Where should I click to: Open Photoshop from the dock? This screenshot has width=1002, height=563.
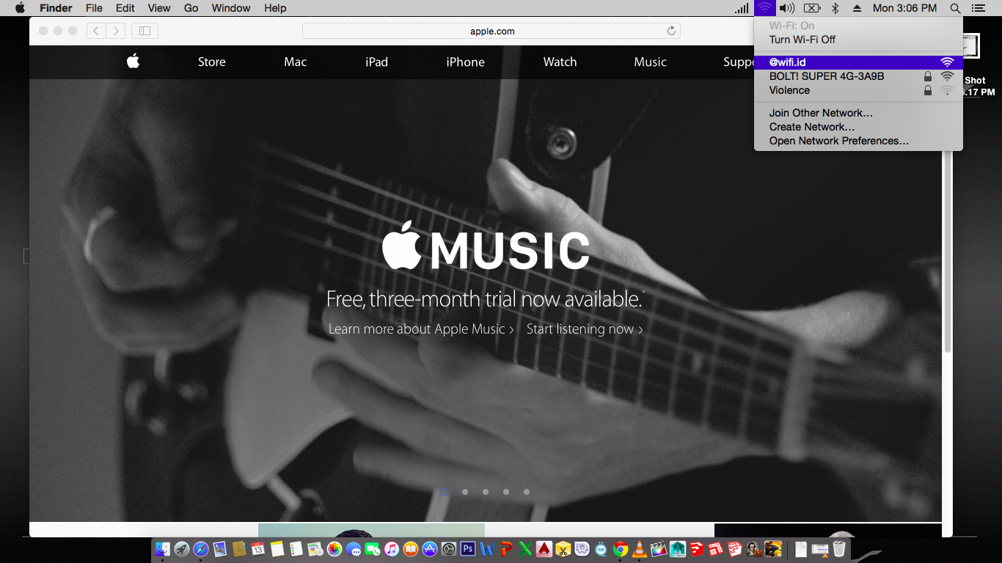point(467,548)
